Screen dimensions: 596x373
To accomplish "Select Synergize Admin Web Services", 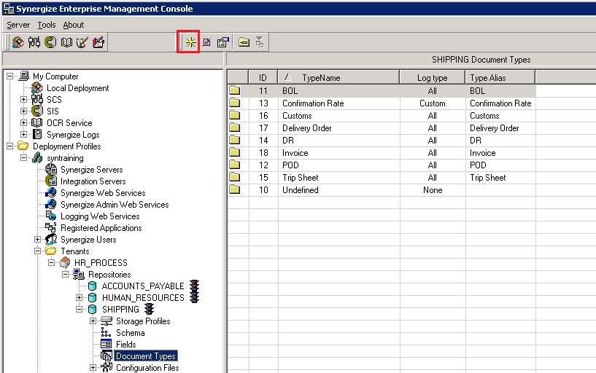I will [115, 205].
